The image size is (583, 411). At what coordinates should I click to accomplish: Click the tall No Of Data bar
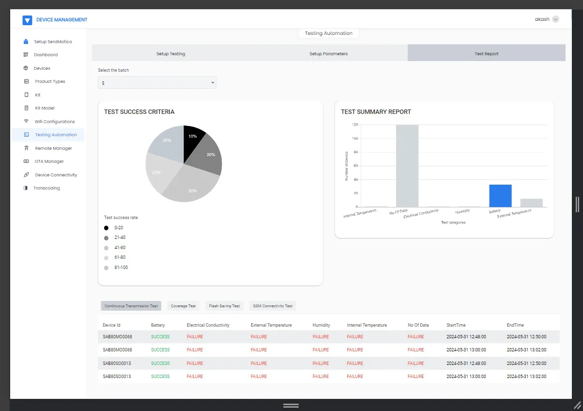click(407, 166)
